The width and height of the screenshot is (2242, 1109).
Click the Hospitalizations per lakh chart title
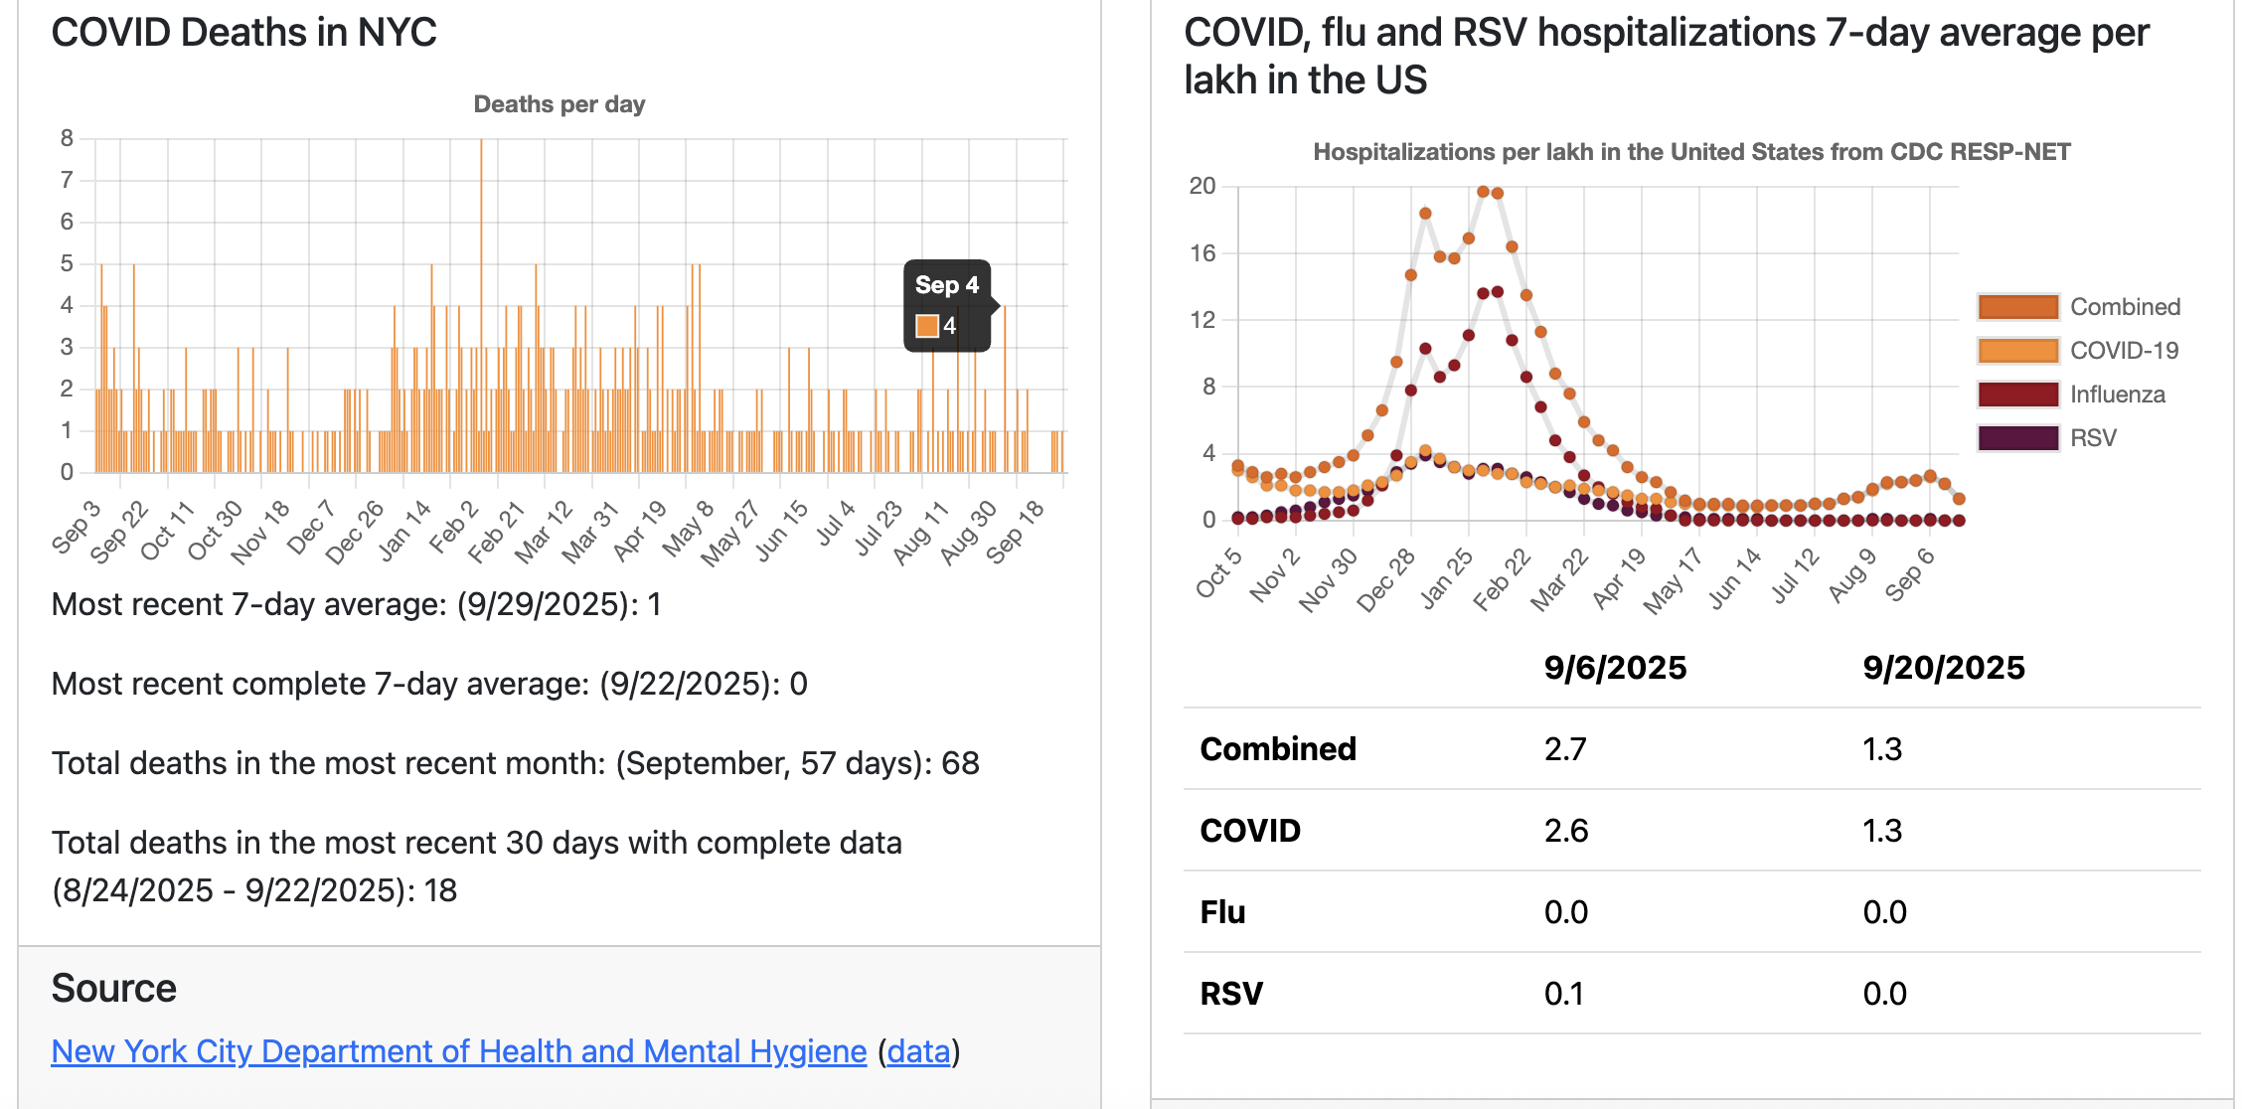click(1691, 152)
